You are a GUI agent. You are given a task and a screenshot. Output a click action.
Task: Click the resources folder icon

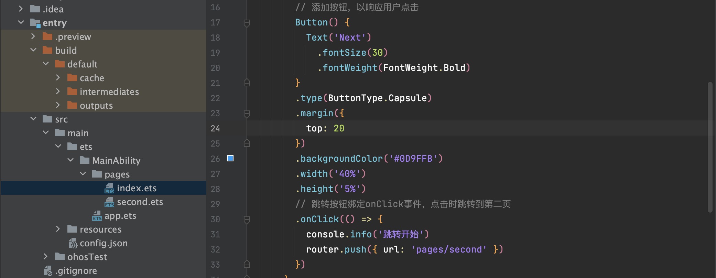(72, 229)
